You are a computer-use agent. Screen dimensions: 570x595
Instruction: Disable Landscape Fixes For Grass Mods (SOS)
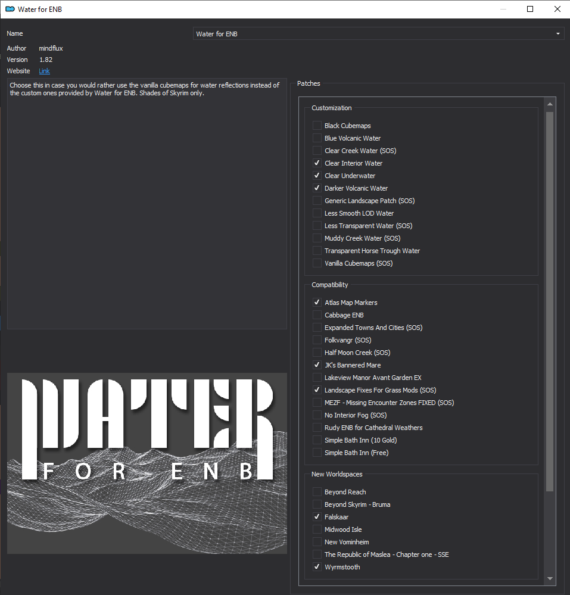pos(317,390)
